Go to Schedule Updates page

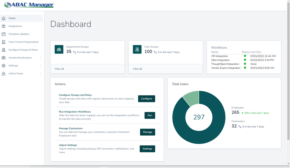[21, 34]
